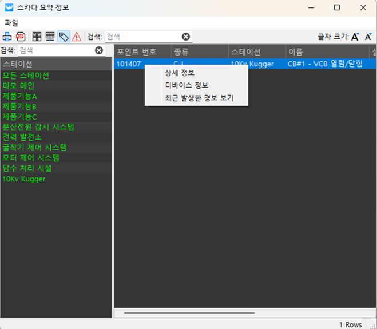Toggle the tag (points) toolbar icon
The image size is (377, 329).
[x=64, y=37]
